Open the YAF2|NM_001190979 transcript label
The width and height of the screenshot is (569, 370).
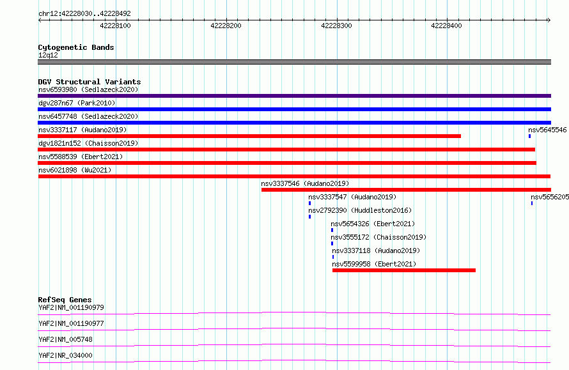(x=71, y=307)
